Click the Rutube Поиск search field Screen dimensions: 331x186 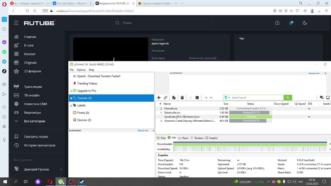coord(162,23)
